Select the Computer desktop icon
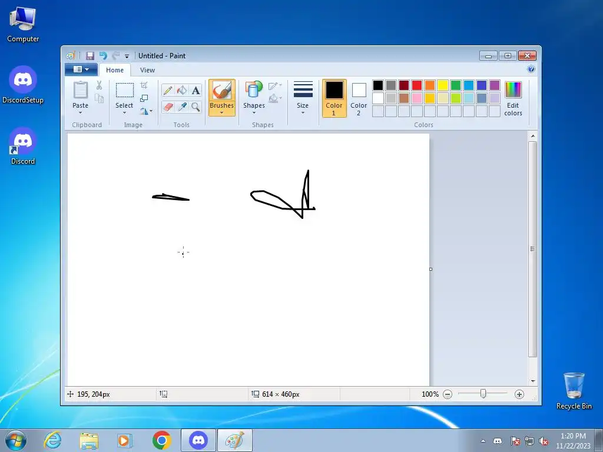The height and width of the screenshot is (452, 603). (23, 24)
